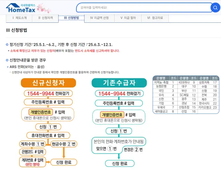Image resolution: width=221 pixels, height=170 pixels.
Task: Click the teal 기존수급자 banner
Action: [x=119, y=83]
